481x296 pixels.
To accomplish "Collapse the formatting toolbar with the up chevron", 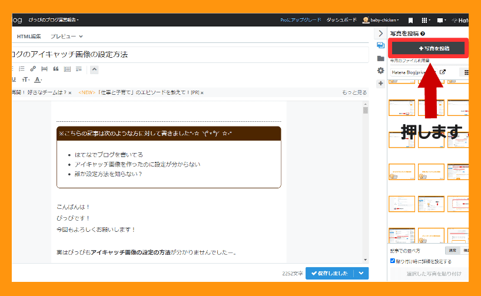I will point(94,69).
